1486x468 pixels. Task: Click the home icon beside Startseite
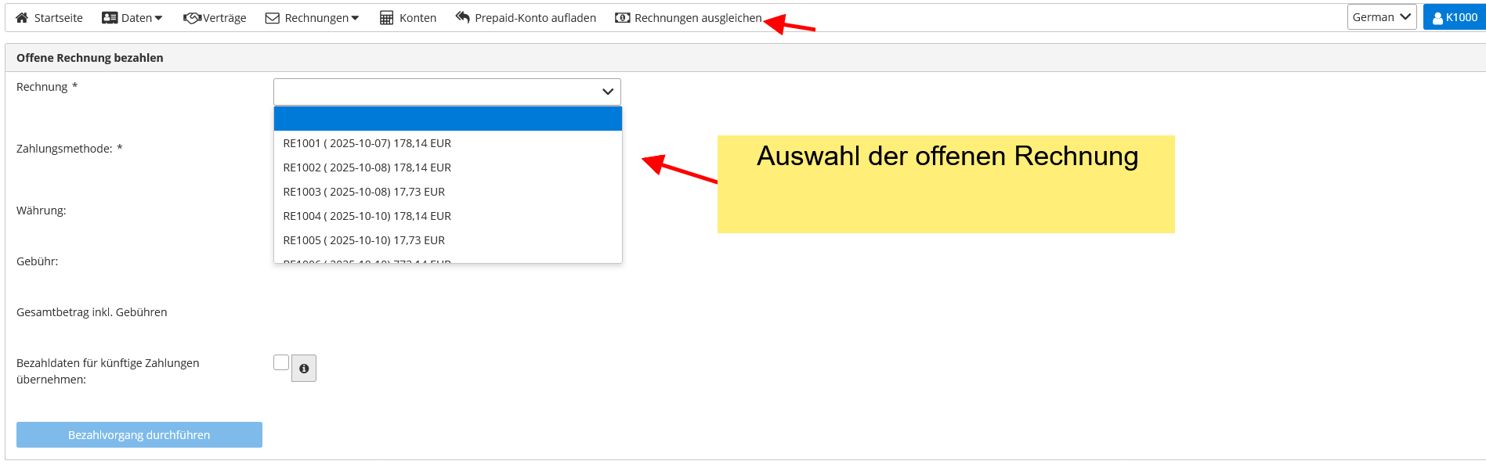tap(22, 18)
